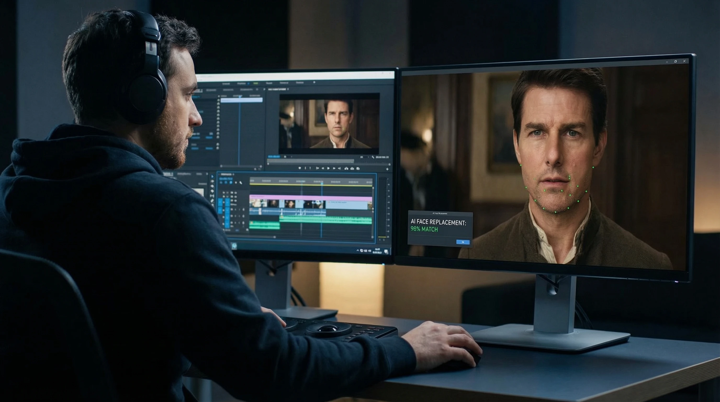Click the Step Forward frame icon under the preview
Viewport: 720px width, 402px height.
(334, 169)
